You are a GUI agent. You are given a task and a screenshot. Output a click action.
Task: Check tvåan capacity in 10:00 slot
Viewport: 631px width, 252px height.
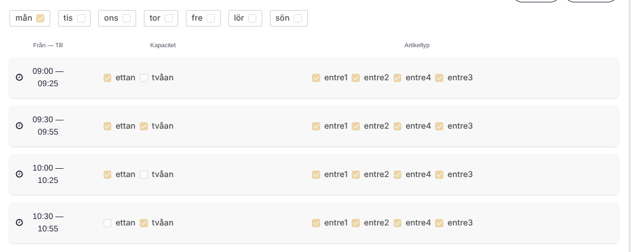(x=144, y=174)
